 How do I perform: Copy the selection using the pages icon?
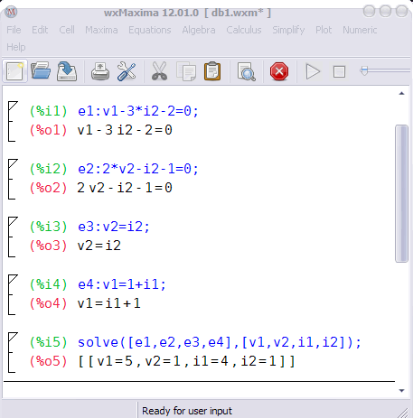pyautogui.click(x=186, y=71)
